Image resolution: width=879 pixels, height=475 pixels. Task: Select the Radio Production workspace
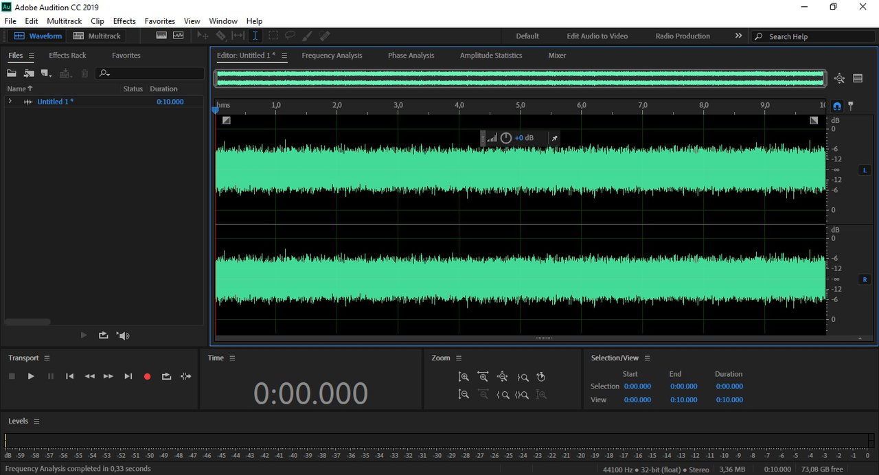pyautogui.click(x=683, y=36)
